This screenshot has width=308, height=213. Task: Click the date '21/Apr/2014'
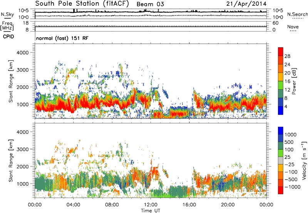(246, 4)
